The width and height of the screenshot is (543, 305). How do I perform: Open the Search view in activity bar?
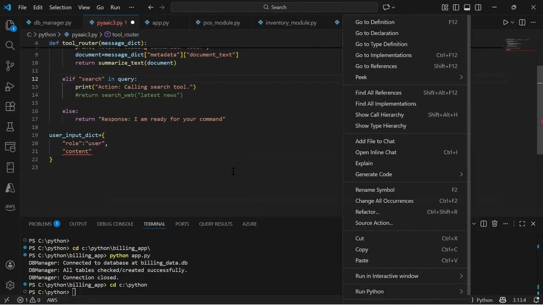pyautogui.click(x=10, y=45)
